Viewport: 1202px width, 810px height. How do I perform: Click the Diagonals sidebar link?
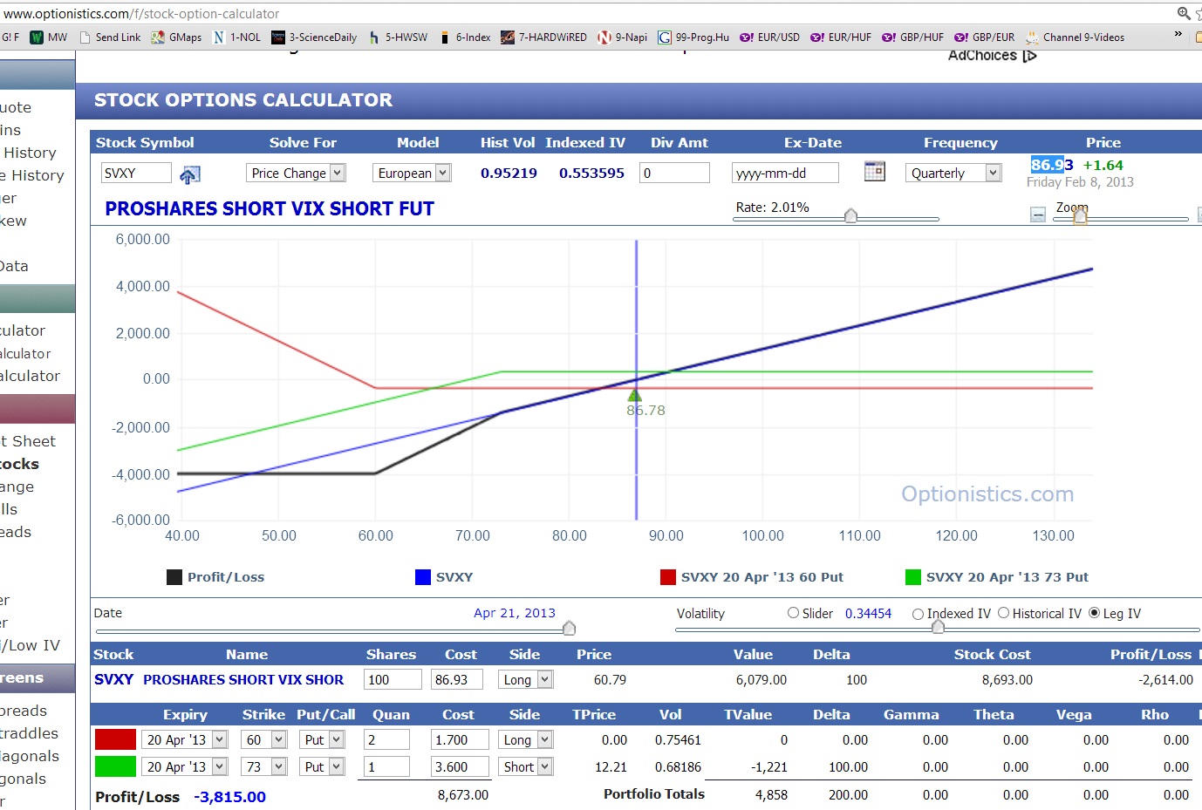(30, 756)
